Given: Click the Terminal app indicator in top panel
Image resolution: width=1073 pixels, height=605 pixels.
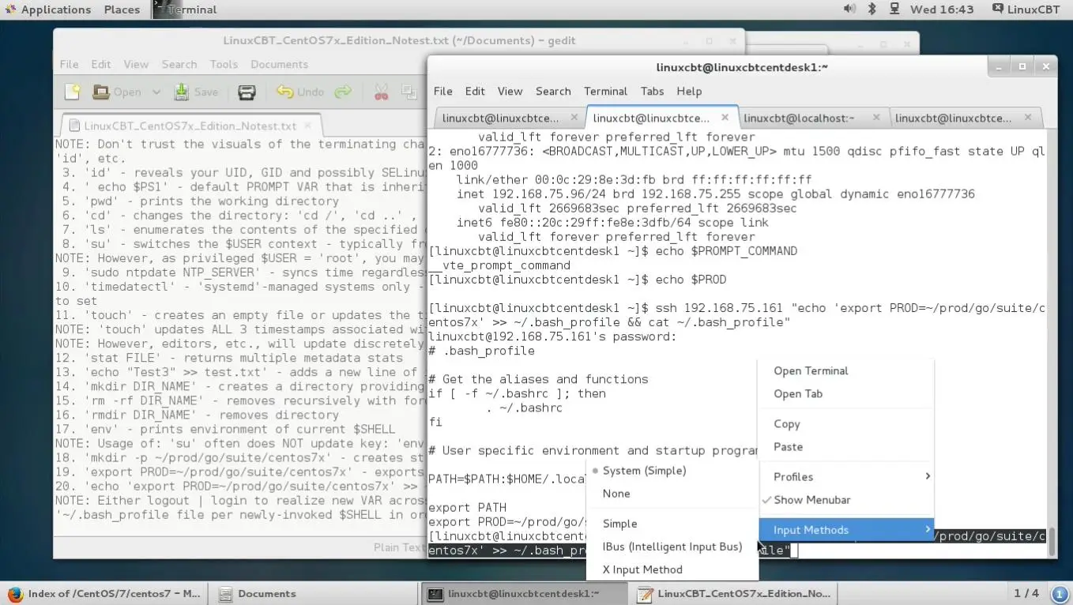Looking at the screenshot, I should tap(186, 9).
